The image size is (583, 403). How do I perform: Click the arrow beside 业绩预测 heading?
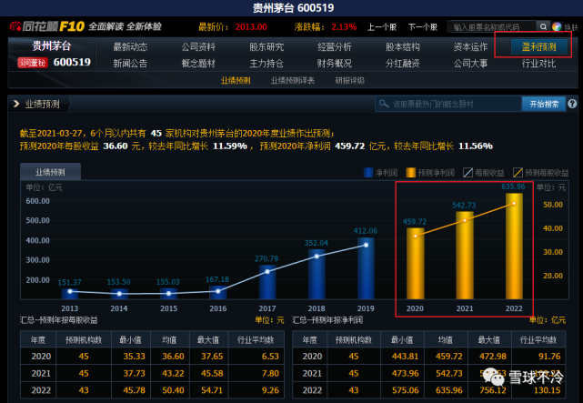pos(16,104)
